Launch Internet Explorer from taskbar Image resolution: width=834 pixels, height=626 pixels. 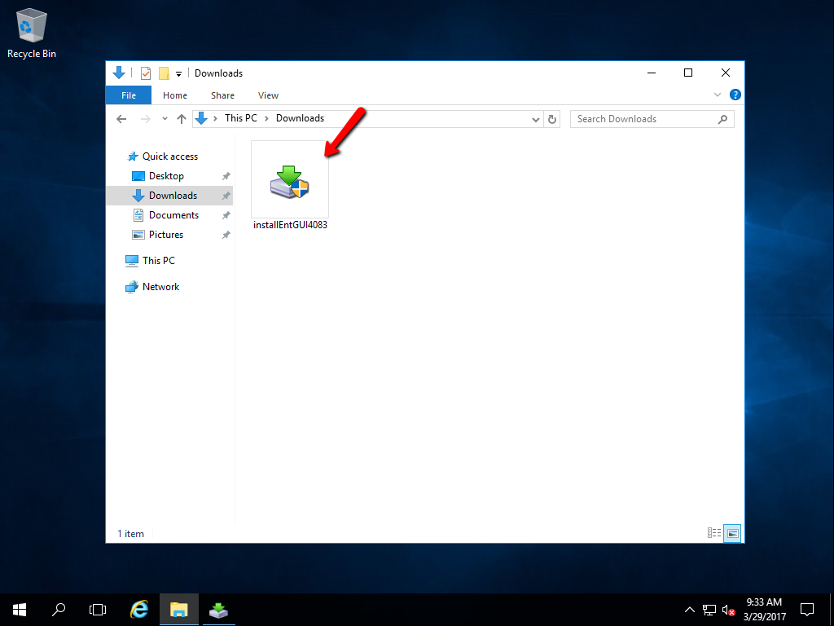(x=138, y=610)
